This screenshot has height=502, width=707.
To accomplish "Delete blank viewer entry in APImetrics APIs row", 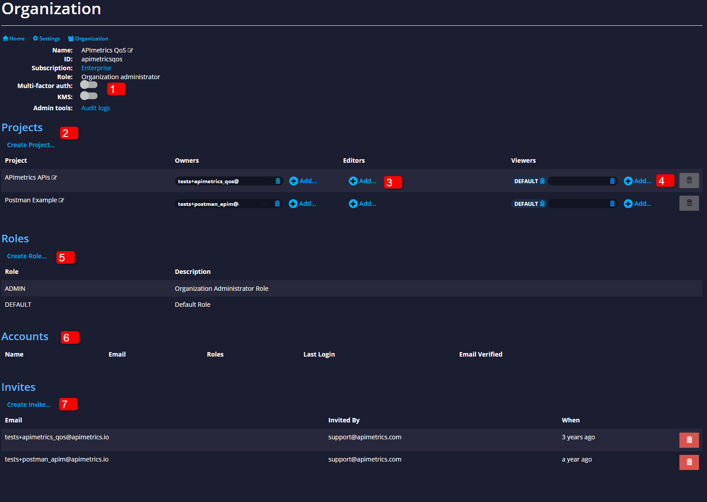I will 612,181.
